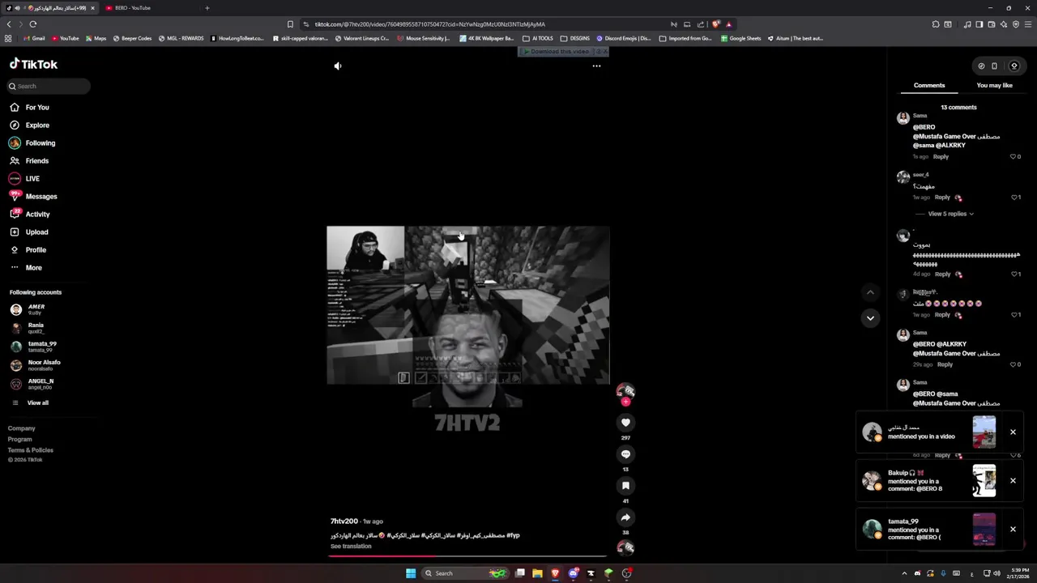Open seer_4's profile avatar
This screenshot has height=583, width=1037.
903,177
